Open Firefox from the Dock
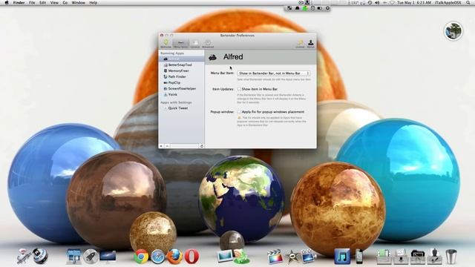The width and height of the screenshot is (475, 267). [175, 257]
